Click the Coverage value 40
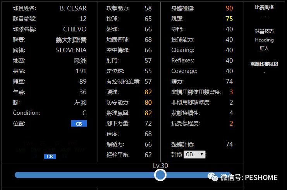The height and width of the screenshot is (190, 287). [x=229, y=71]
